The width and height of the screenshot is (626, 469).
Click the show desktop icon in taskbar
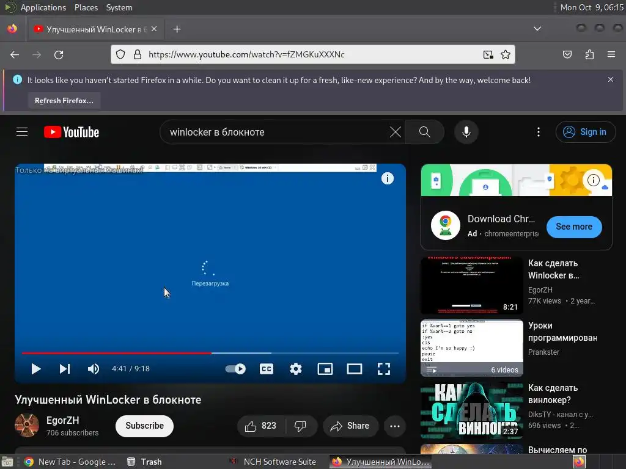pos(7,462)
